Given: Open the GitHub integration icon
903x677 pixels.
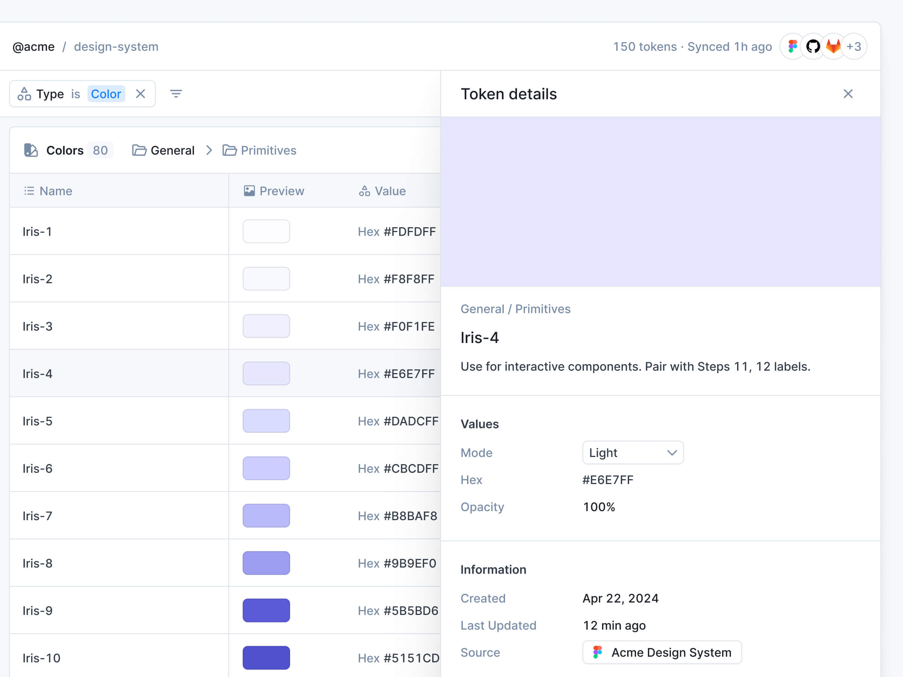Looking at the screenshot, I should click(813, 47).
